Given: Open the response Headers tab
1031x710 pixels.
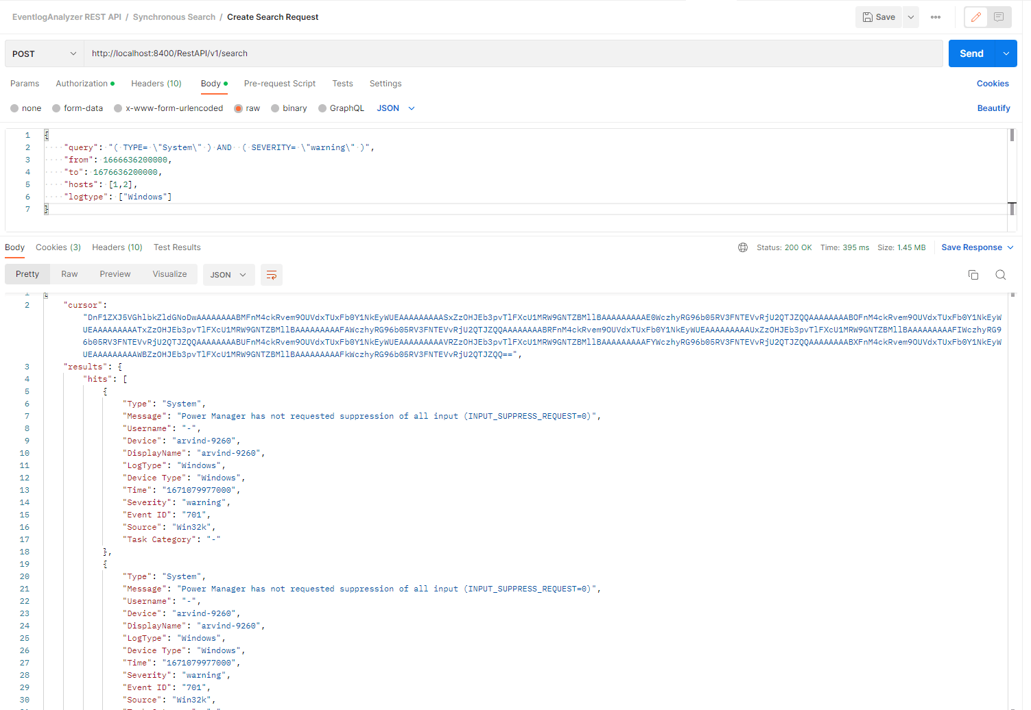Looking at the screenshot, I should (117, 247).
